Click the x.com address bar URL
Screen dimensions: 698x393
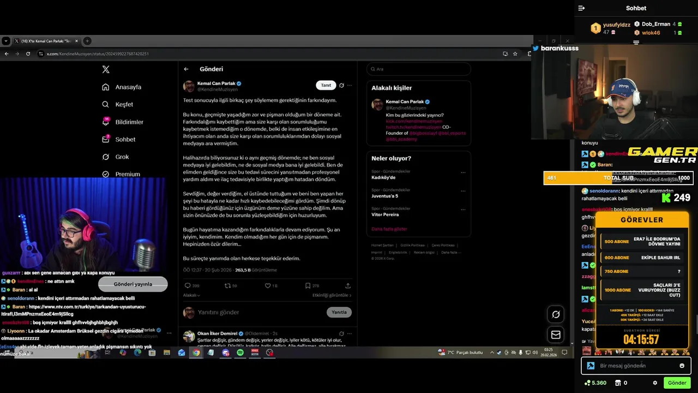(x=98, y=53)
